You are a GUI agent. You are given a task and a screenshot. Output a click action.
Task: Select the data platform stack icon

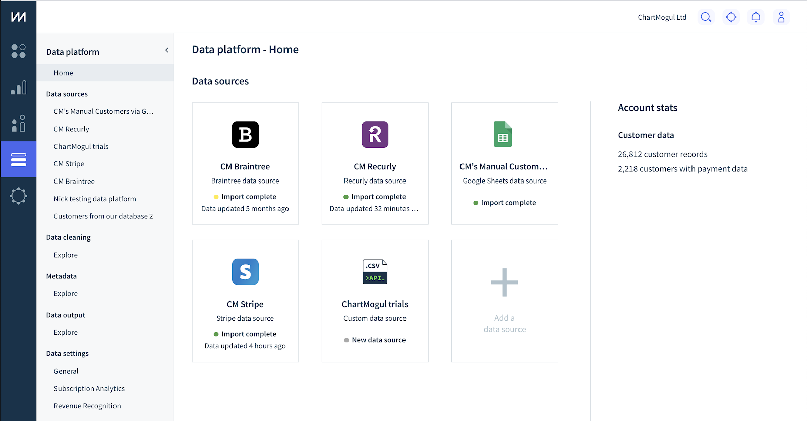18,159
